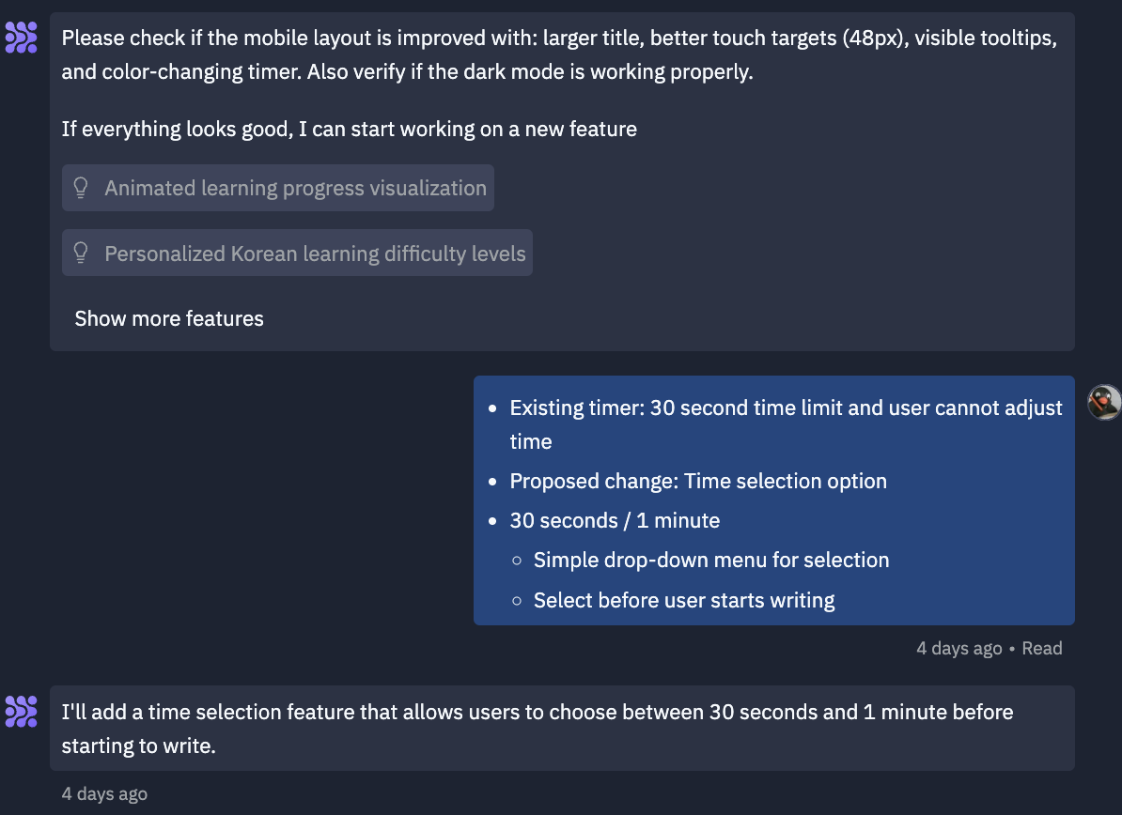Screen dimensions: 1122x815
Task: Click the "Simple drop-down menu for selection" sub-bullet
Action: [x=710, y=561]
